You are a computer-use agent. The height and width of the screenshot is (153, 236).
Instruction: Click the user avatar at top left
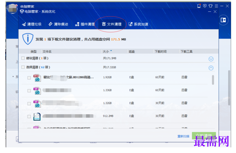click(x=12, y=9)
